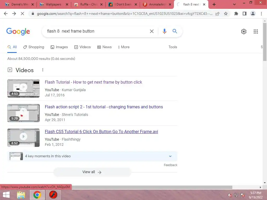Image resolution: width=267 pixels, height=200 pixels.
Task: Select the All results filter
Action: 12,47
